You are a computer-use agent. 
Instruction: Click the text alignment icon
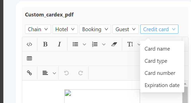click(45, 73)
